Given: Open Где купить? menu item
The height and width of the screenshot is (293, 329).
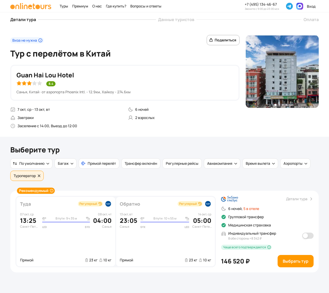Looking at the screenshot, I should pos(116,6).
